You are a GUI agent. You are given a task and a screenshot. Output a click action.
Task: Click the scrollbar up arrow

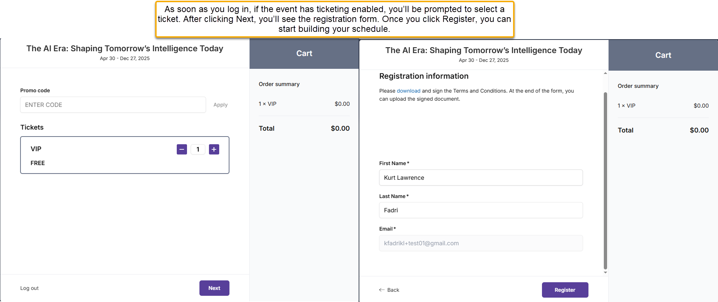(x=605, y=73)
